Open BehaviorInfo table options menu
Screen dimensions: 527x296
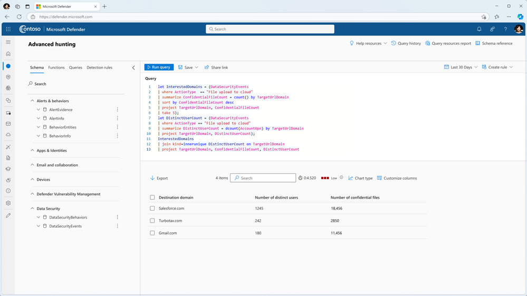pyautogui.click(x=117, y=135)
